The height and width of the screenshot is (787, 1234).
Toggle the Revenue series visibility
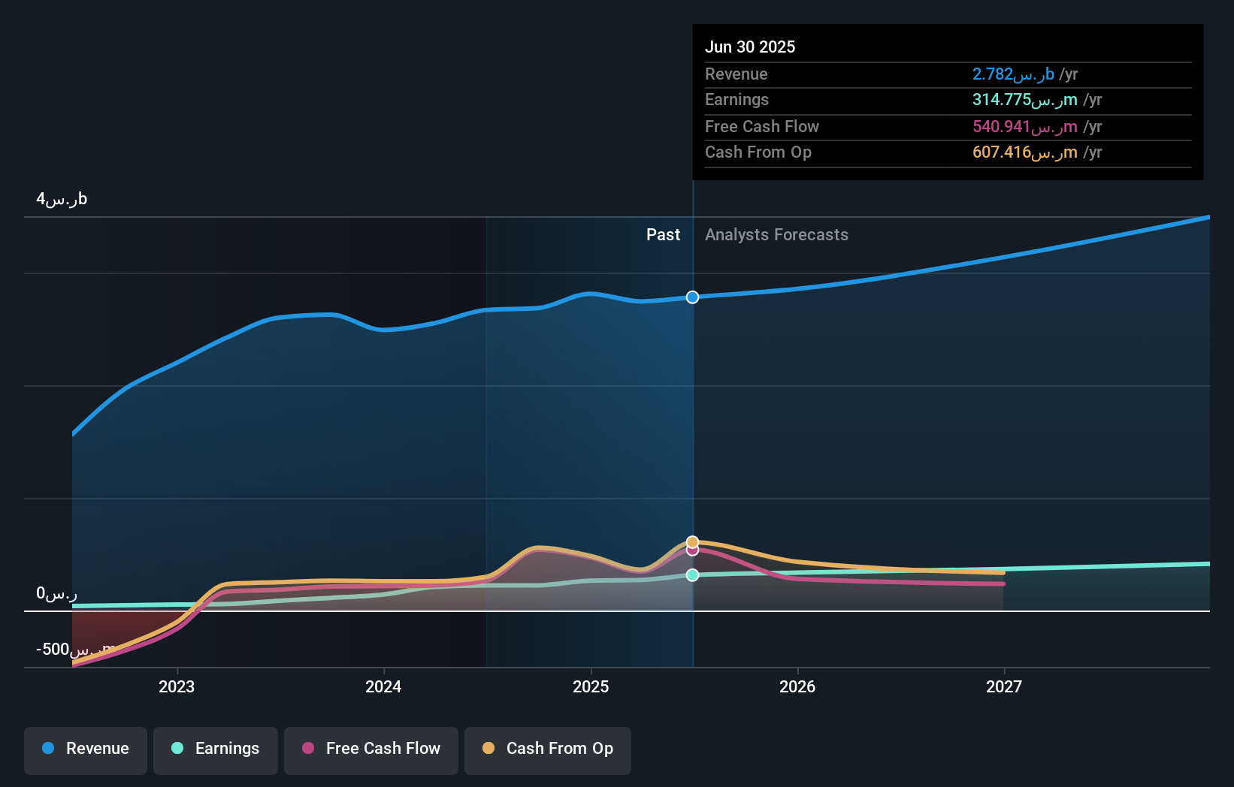tap(85, 749)
